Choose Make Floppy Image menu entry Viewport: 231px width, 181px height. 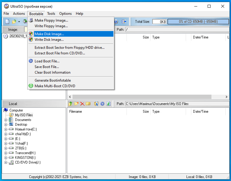[x=71, y=20]
